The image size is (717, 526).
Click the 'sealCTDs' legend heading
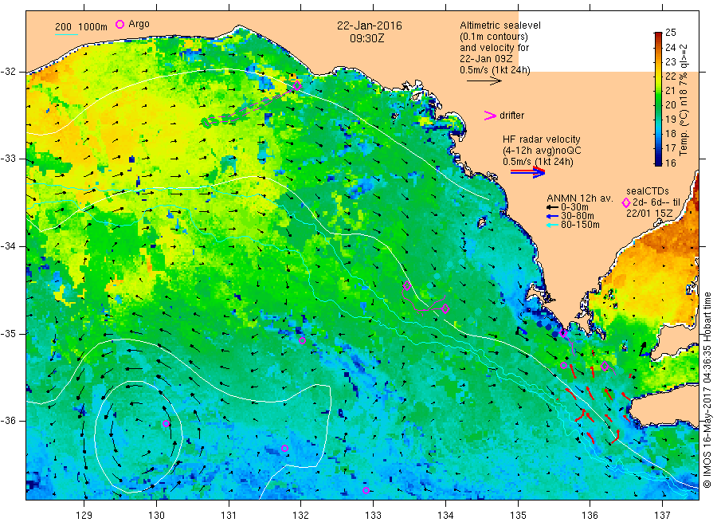point(648,191)
